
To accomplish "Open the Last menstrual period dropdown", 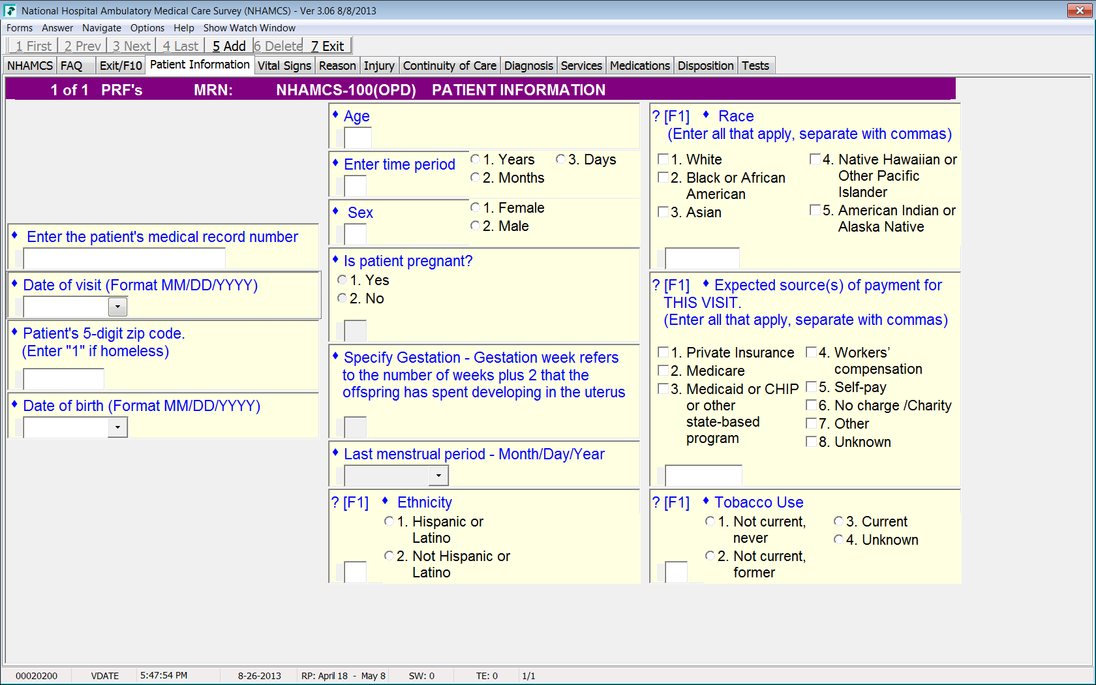I will tap(438, 476).
